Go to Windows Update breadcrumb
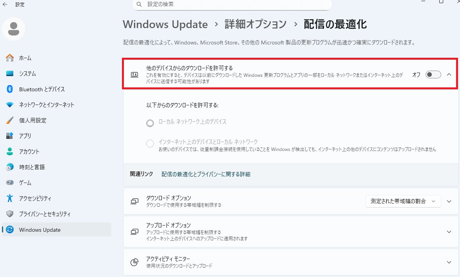 165,24
